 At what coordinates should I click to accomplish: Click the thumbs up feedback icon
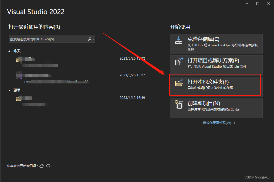(42, 166)
